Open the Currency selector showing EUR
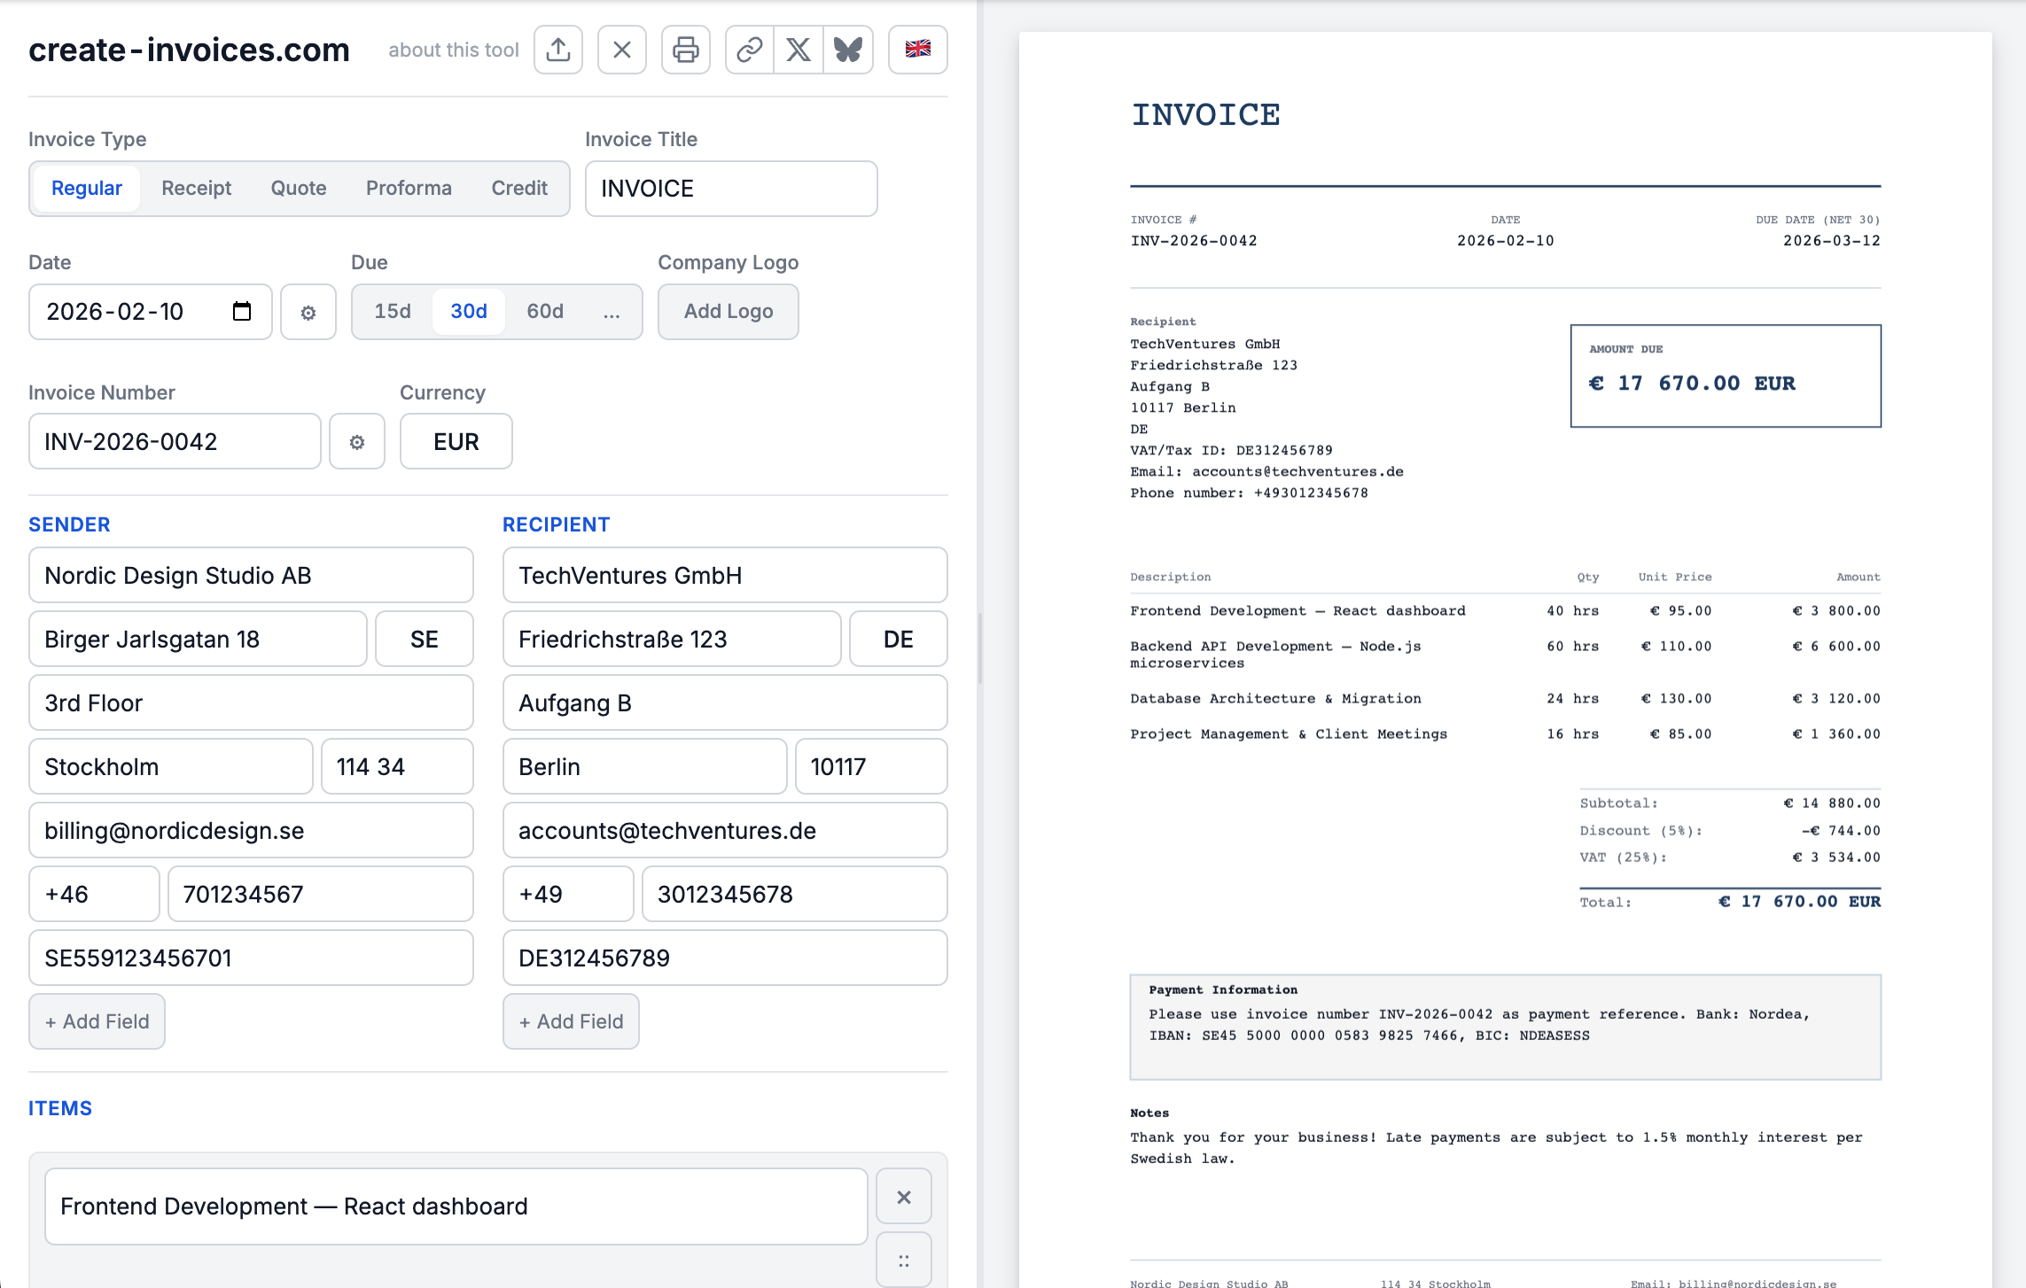 [x=455, y=441]
